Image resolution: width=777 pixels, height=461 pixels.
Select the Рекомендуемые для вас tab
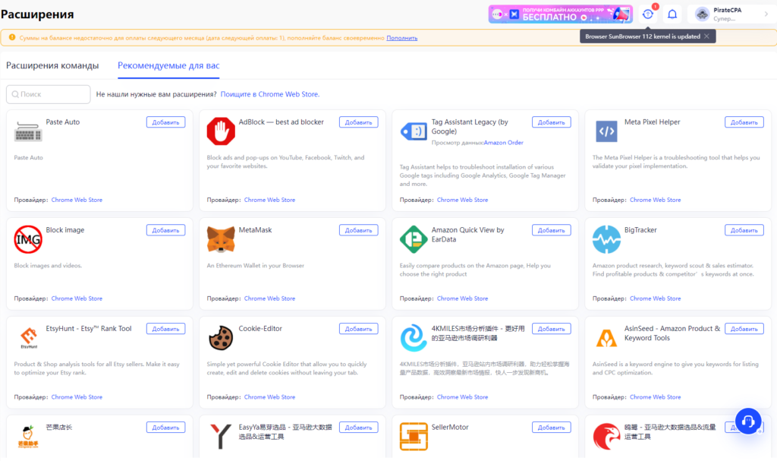[x=168, y=65]
